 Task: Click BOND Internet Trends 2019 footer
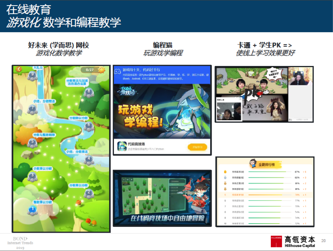click(x=20, y=243)
